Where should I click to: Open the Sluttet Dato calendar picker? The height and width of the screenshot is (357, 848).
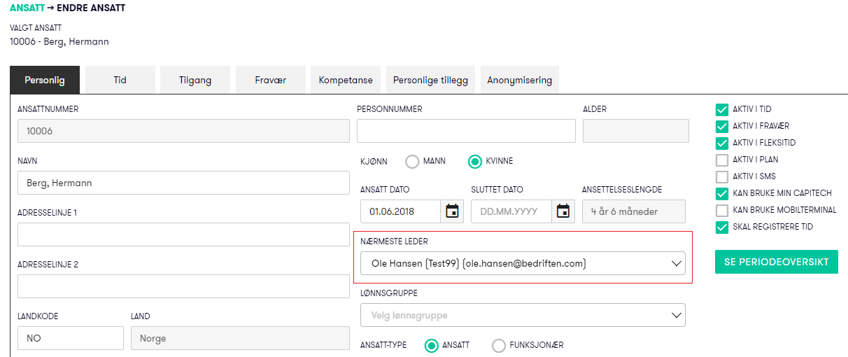coord(563,211)
